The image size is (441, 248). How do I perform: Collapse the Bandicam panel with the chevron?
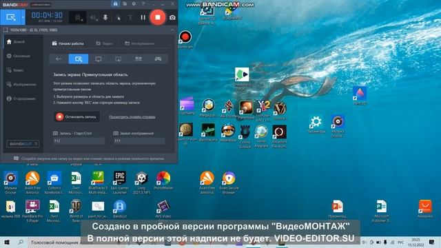172,30
